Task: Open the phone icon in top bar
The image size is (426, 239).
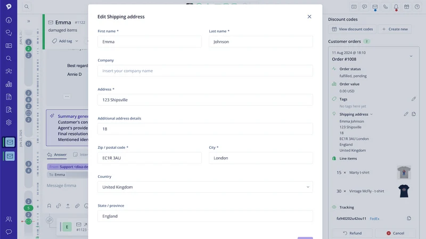Action: pos(385,7)
